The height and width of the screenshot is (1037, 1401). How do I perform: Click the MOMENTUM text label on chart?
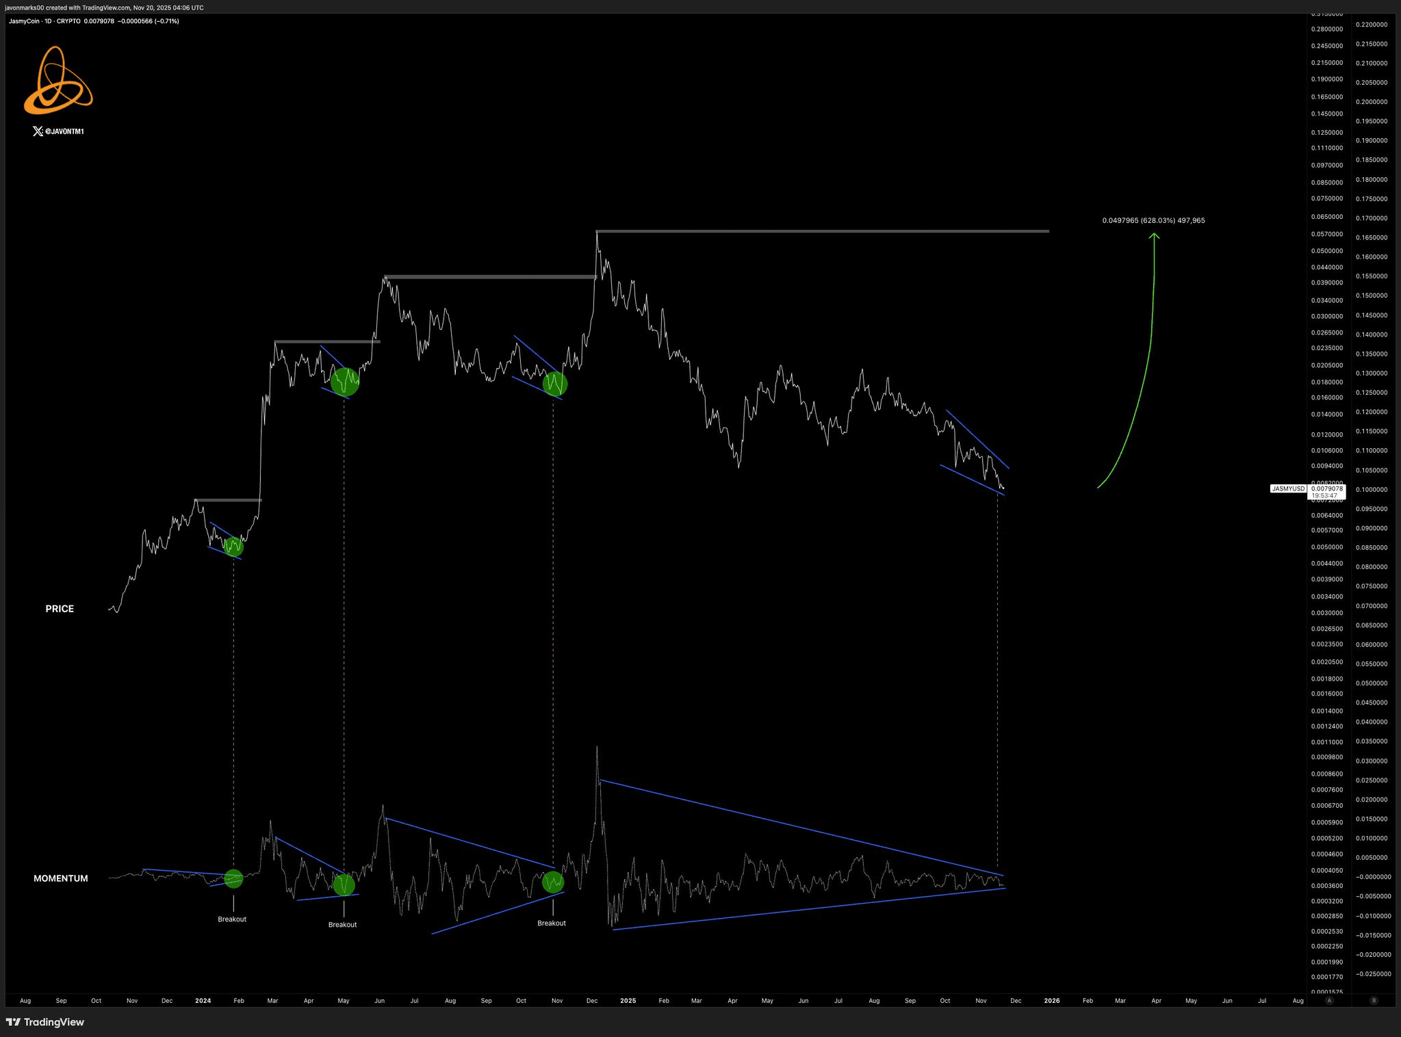[x=61, y=878]
